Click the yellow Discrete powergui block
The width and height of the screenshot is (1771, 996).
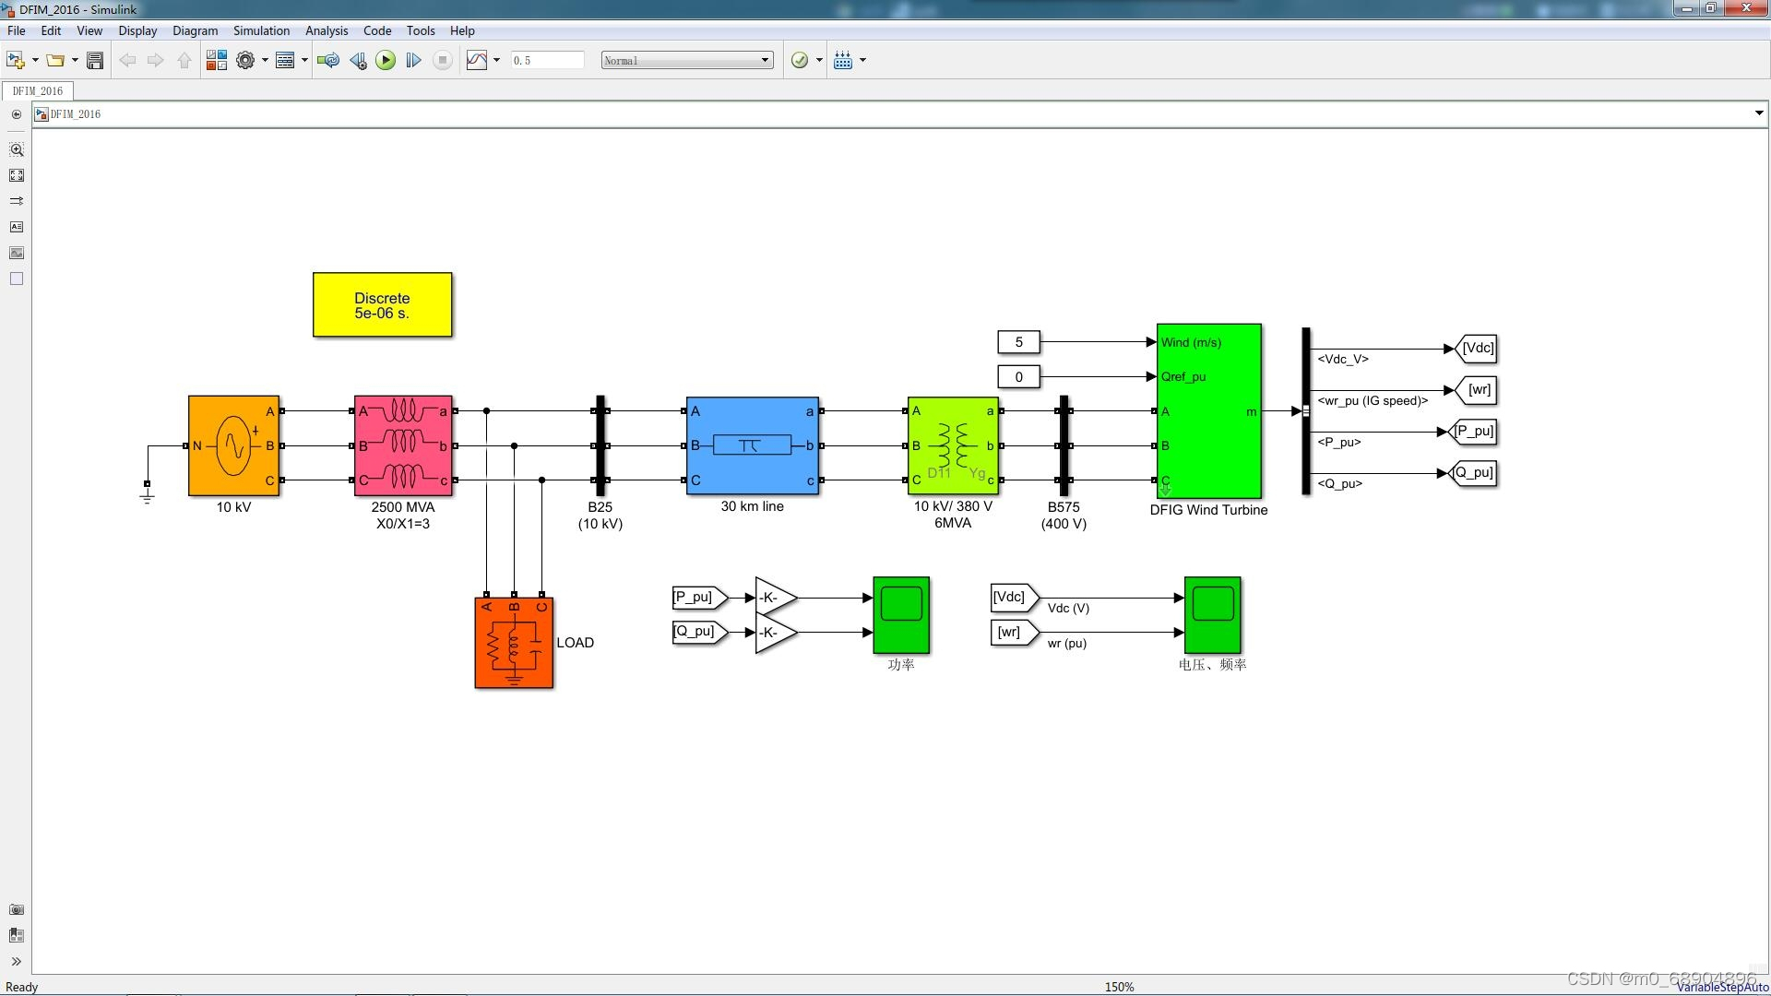pyautogui.click(x=382, y=305)
